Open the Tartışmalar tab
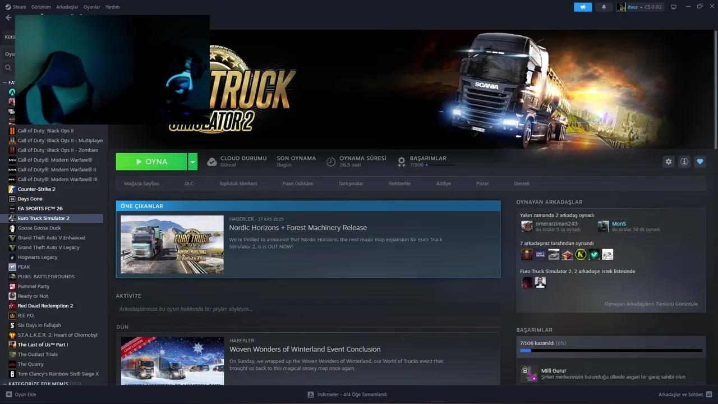718x404 pixels. coord(351,183)
